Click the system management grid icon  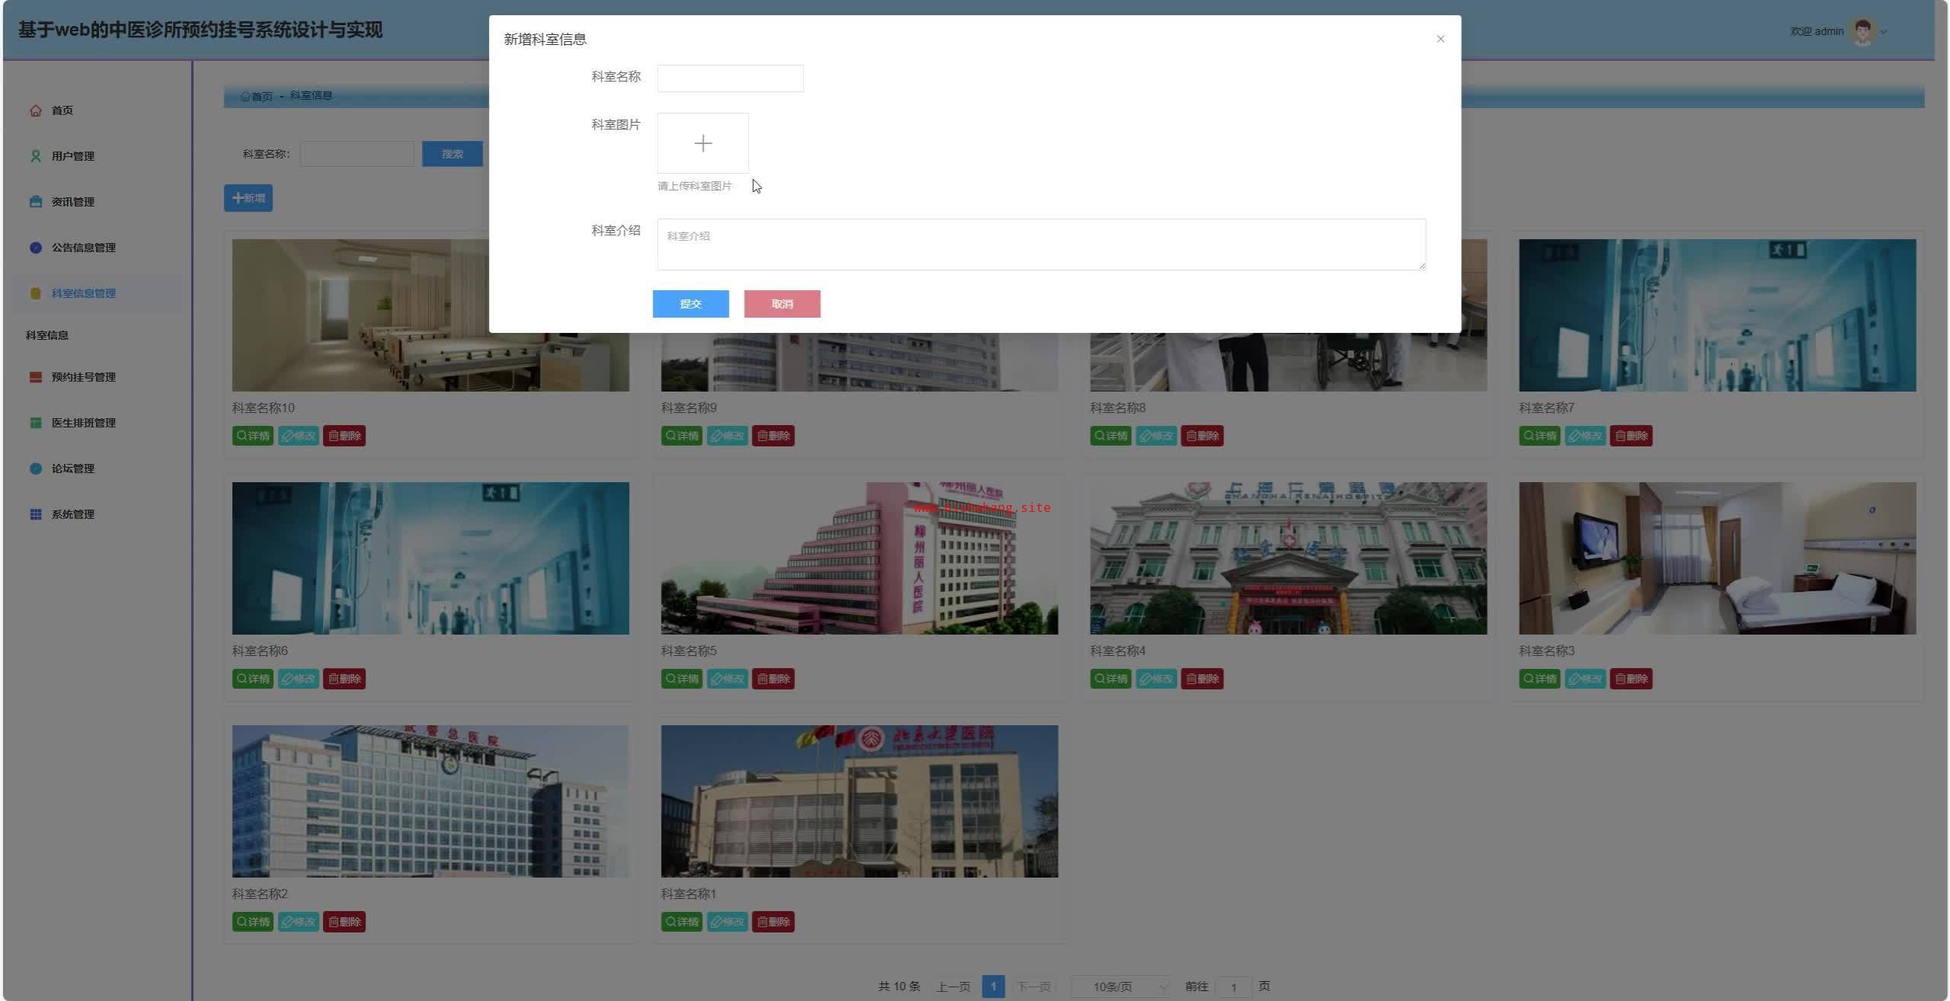(36, 514)
